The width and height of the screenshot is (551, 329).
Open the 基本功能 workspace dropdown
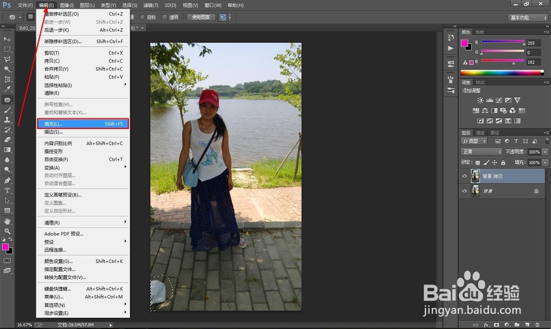(528, 18)
